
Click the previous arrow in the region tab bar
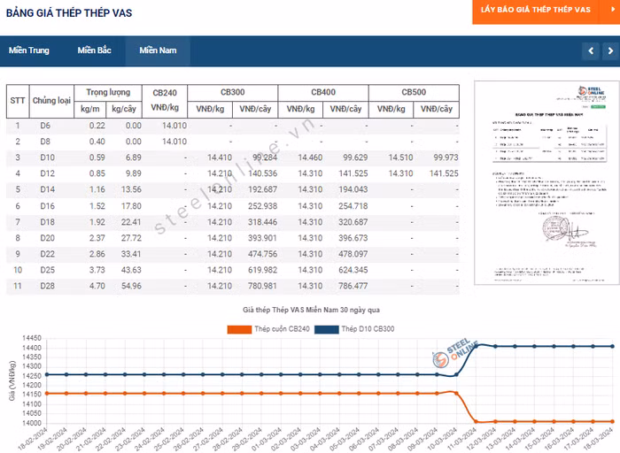[591, 51]
